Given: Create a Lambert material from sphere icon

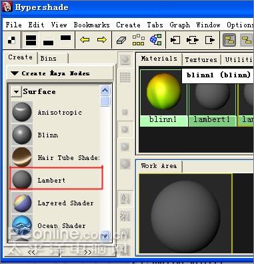Looking at the screenshot, I should (22, 180).
